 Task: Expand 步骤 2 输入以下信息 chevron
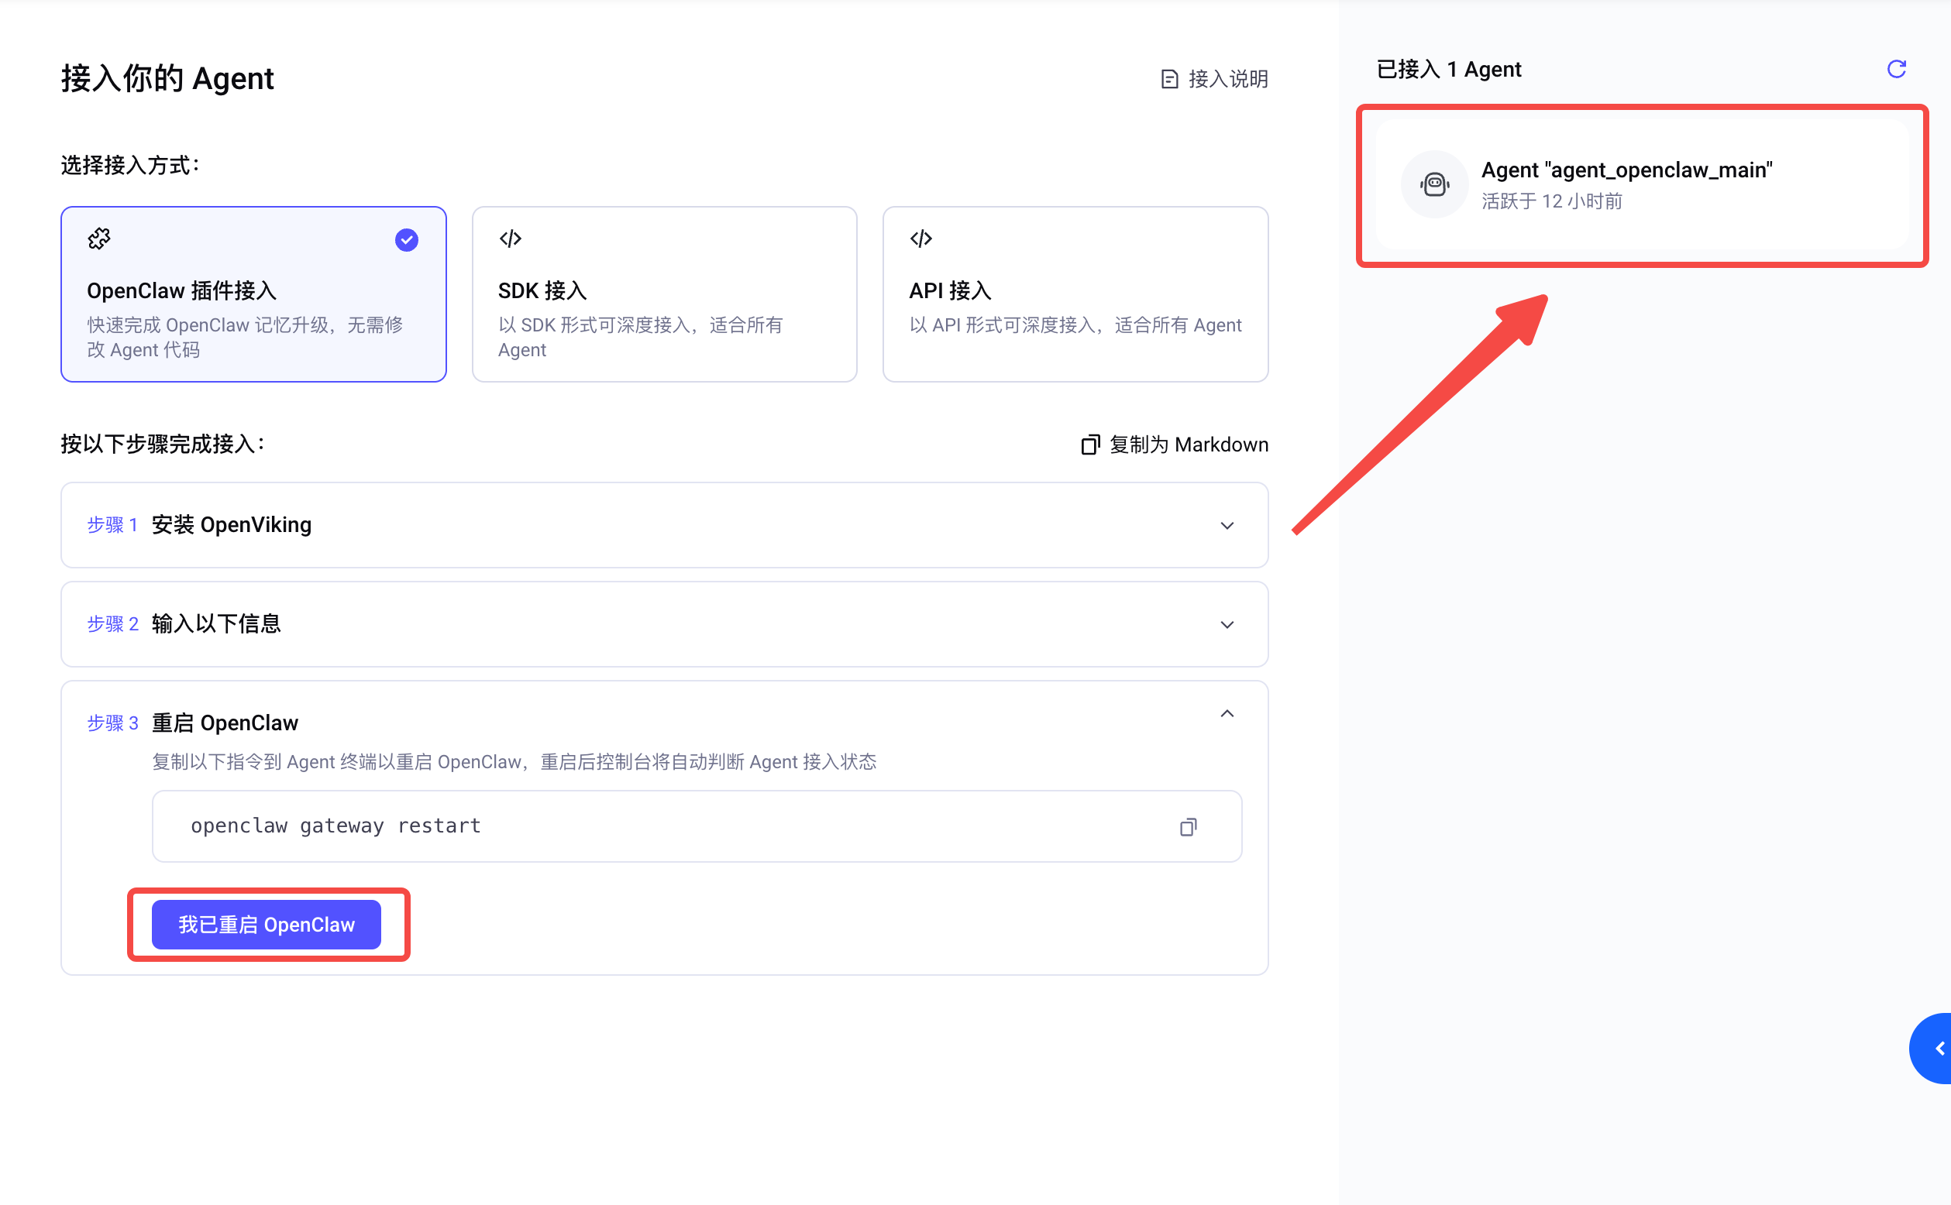pyautogui.click(x=1227, y=624)
